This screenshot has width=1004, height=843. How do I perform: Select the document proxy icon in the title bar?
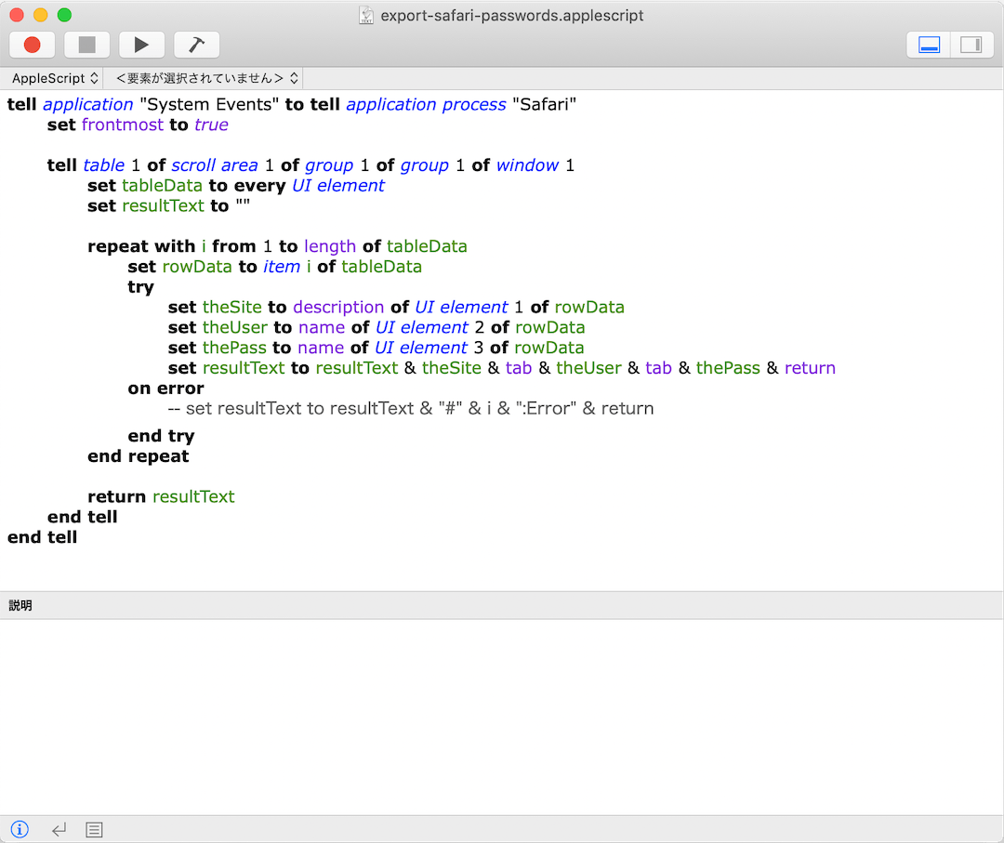point(364,16)
